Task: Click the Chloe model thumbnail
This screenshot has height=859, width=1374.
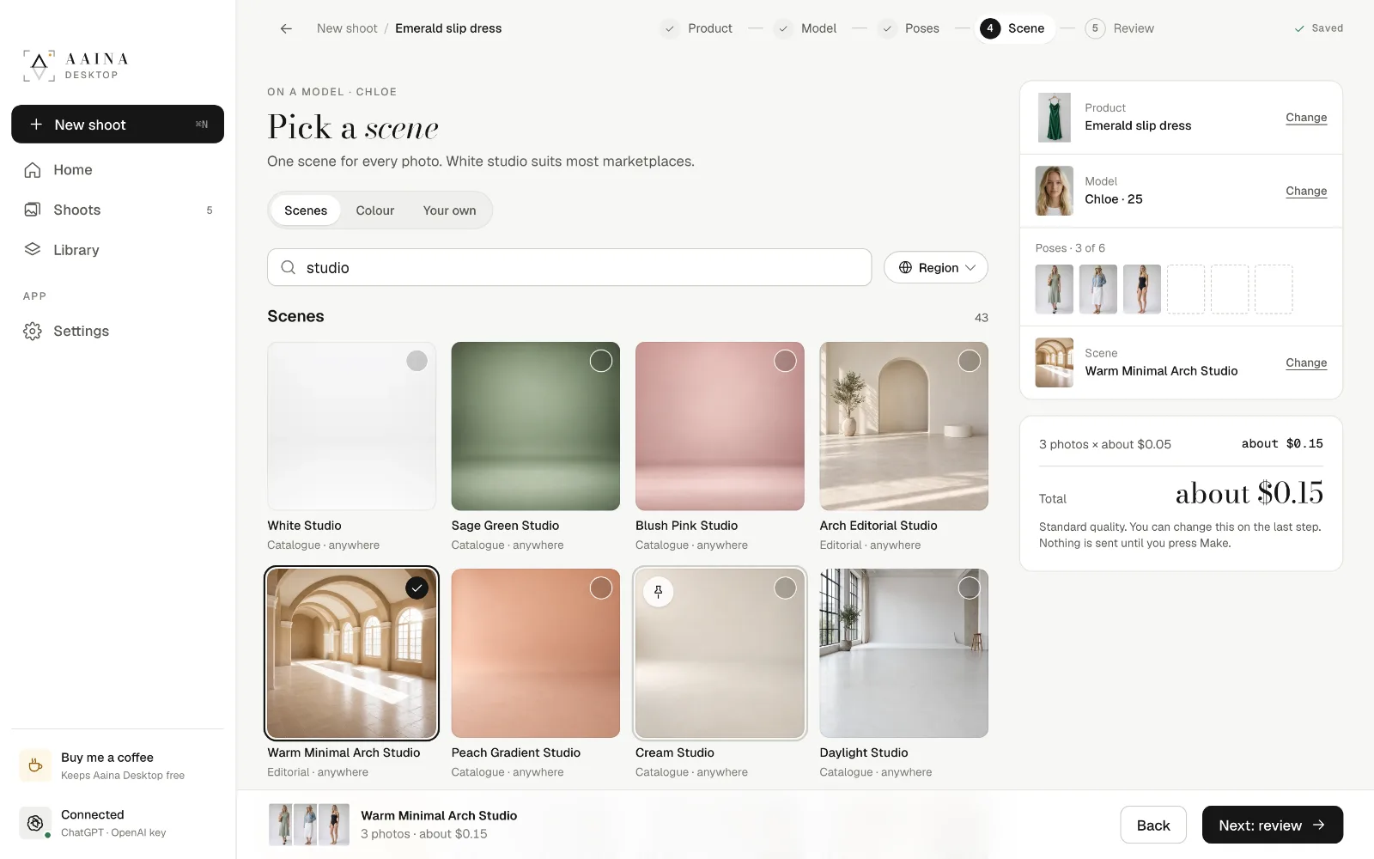Action: click(1055, 191)
